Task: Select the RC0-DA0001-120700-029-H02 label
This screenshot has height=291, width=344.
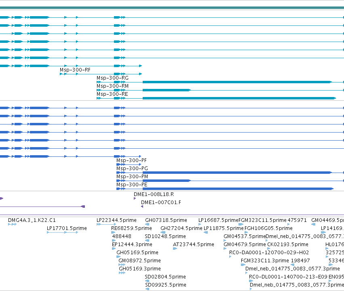Action: tap(269, 253)
